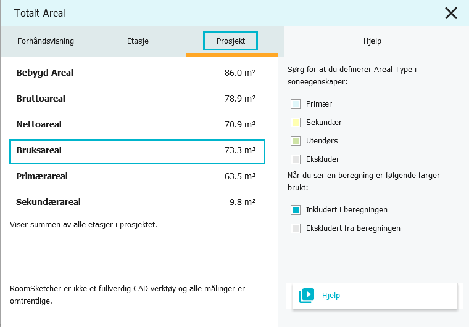
Task: Click the 73.3 m² Bruksareal value
Action: [240, 150]
